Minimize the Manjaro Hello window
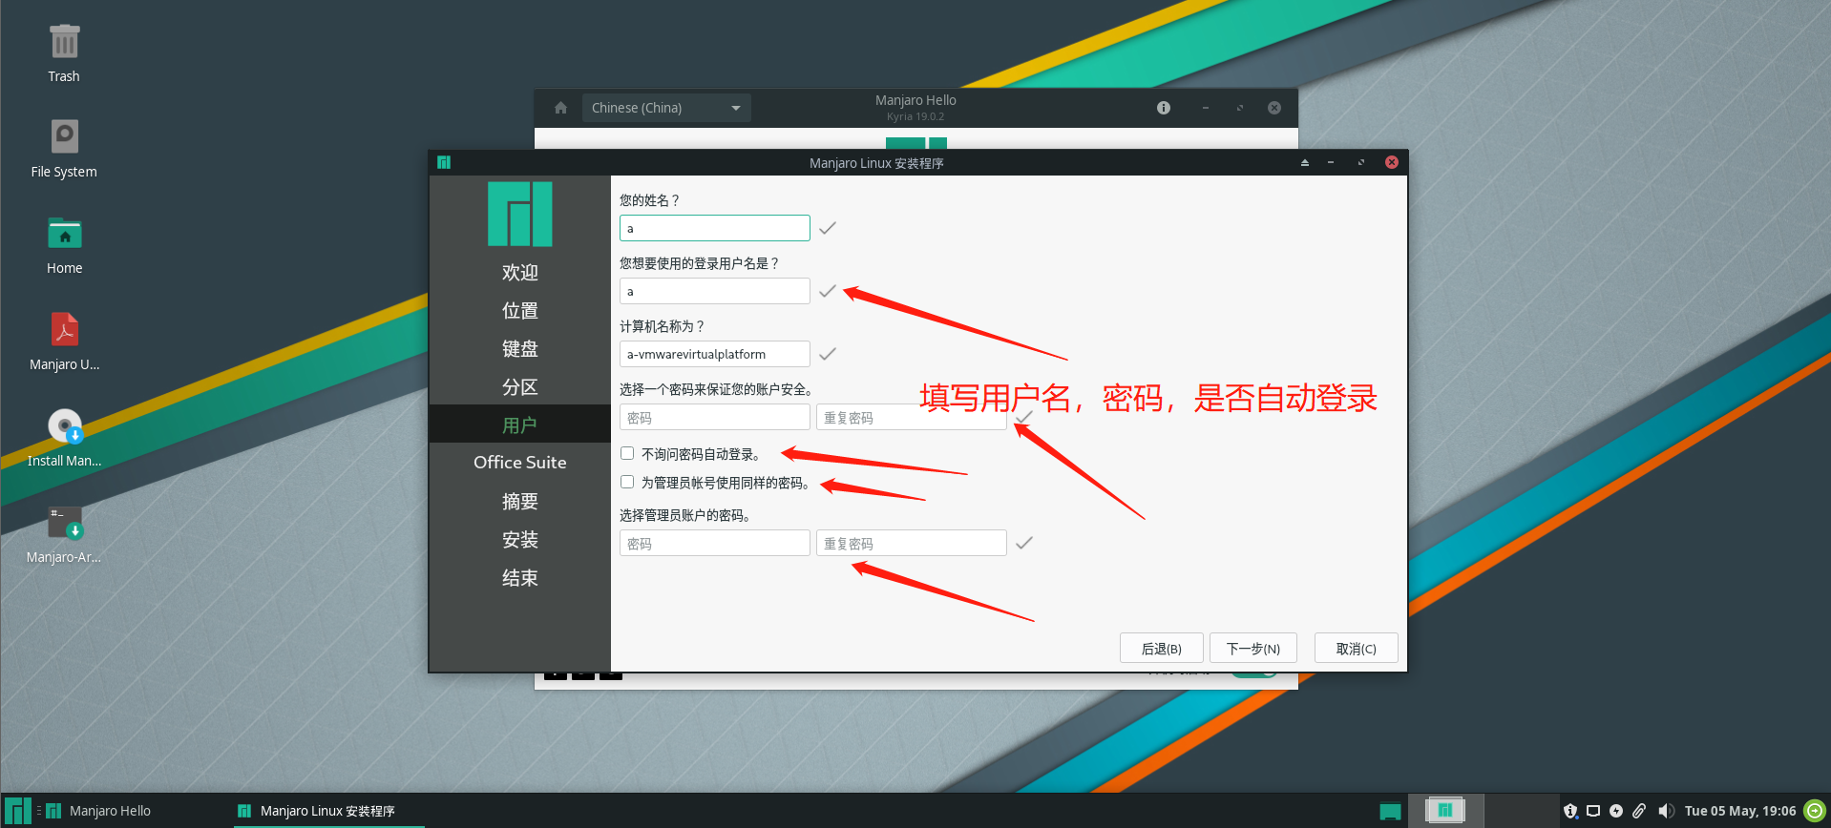The width and height of the screenshot is (1831, 828). point(1205,108)
